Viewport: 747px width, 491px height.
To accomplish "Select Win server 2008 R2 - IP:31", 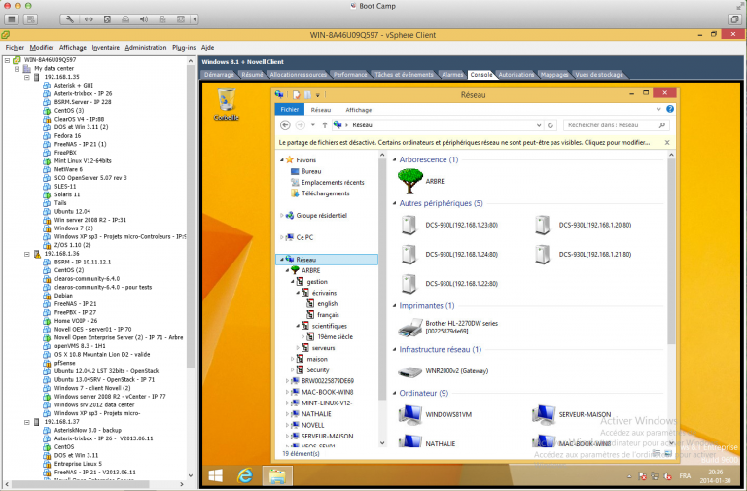I will 89,220.
